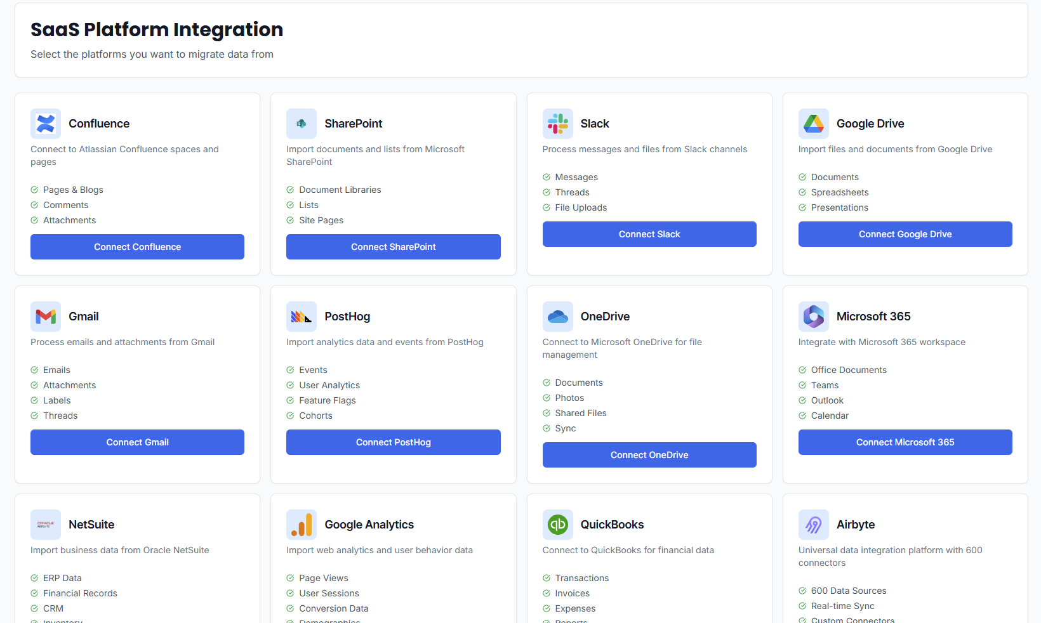Select the Confluence card title

click(99, 124)
